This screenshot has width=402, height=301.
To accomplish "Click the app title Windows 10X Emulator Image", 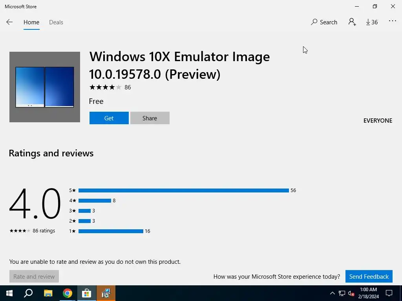I will [x=179, y=65].
